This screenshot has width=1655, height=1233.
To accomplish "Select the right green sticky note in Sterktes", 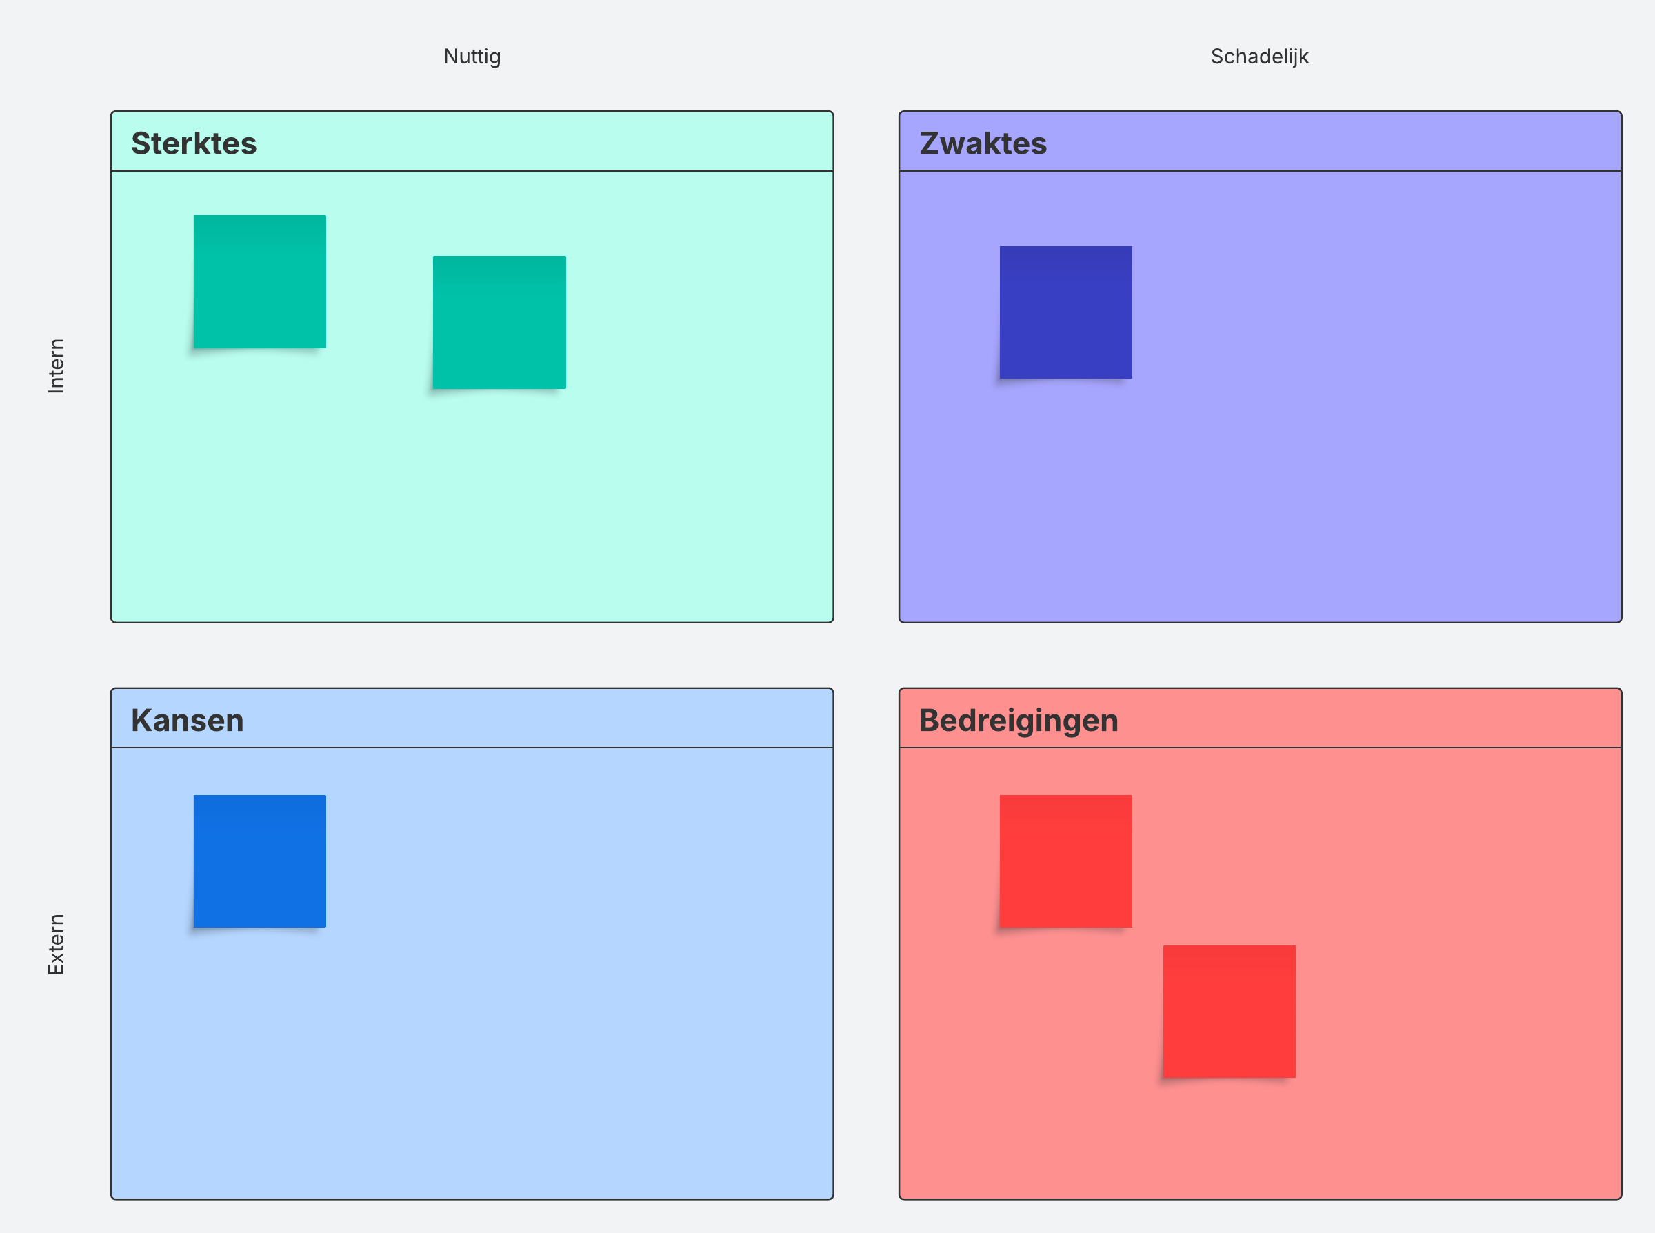I will click(x=499, y=323).
